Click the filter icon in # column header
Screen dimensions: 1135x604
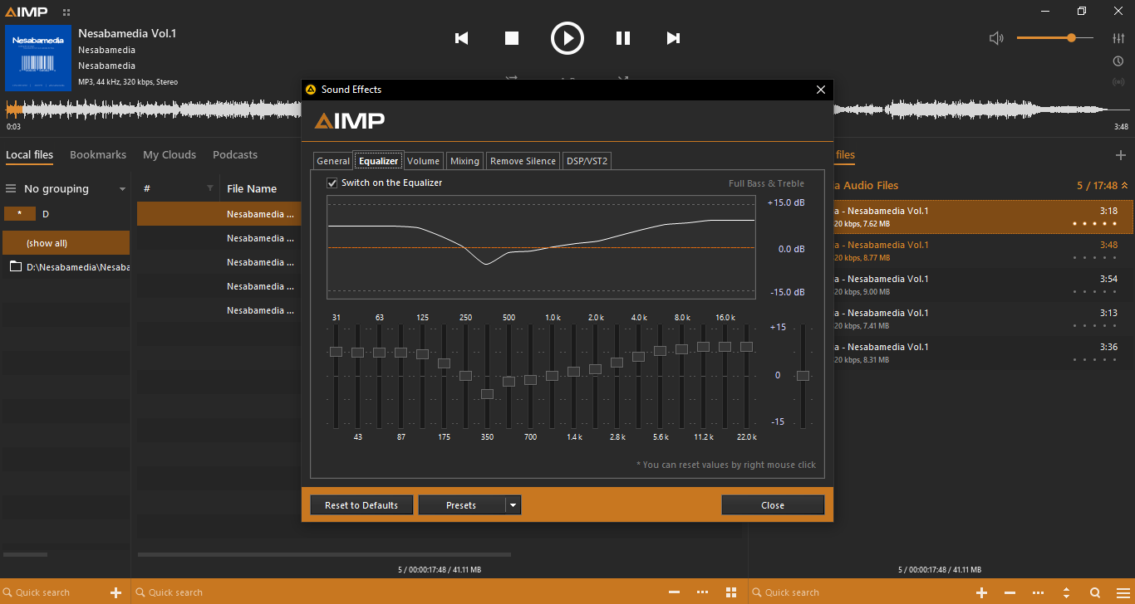(x=210, y=188)
